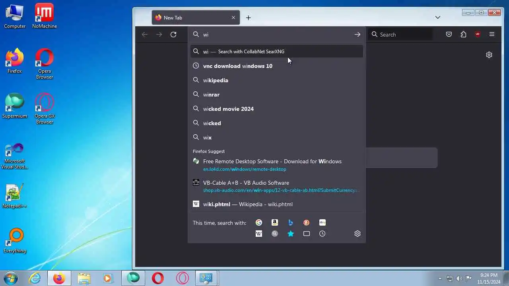This screenshot has width=509, height=286.
Task: Click the Opera taskbar icon
Action: [158, 278]
